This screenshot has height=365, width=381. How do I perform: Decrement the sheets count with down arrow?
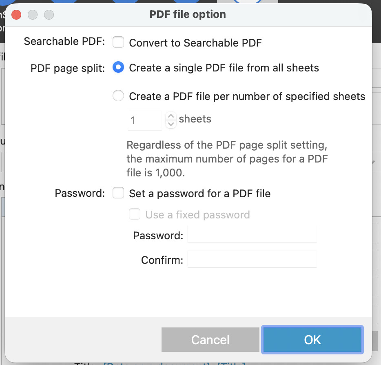pyautogui.click(x=171, y=123)
